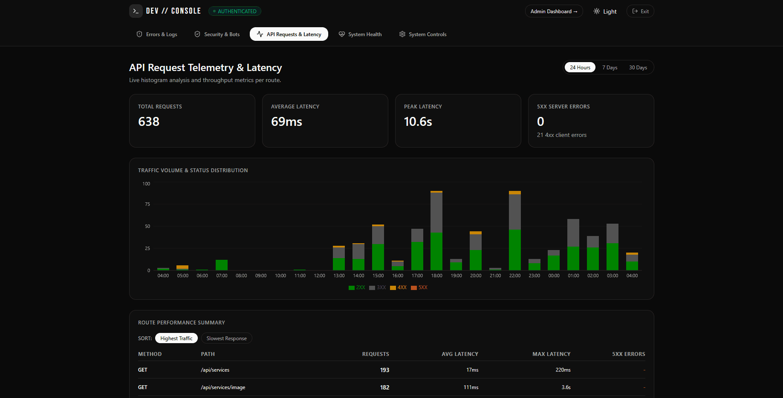Click the AVG LATENCY column header
This screenshot has width=783, height=398.
click(x=460, y=354)
